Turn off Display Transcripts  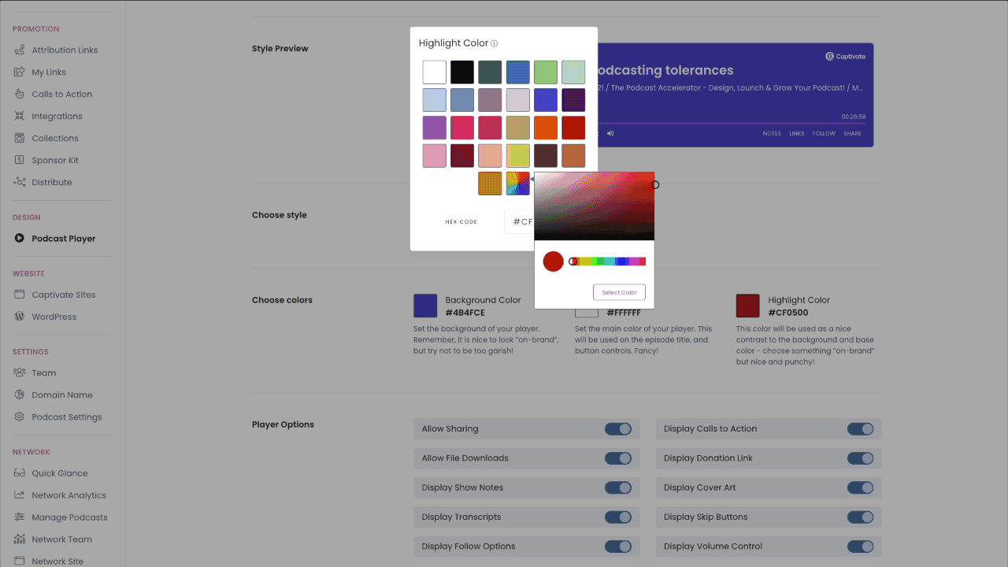(x=619, y=517)
